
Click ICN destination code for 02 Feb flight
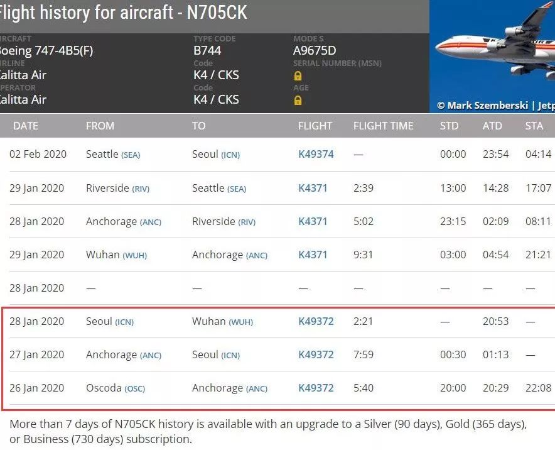(230, 155)
